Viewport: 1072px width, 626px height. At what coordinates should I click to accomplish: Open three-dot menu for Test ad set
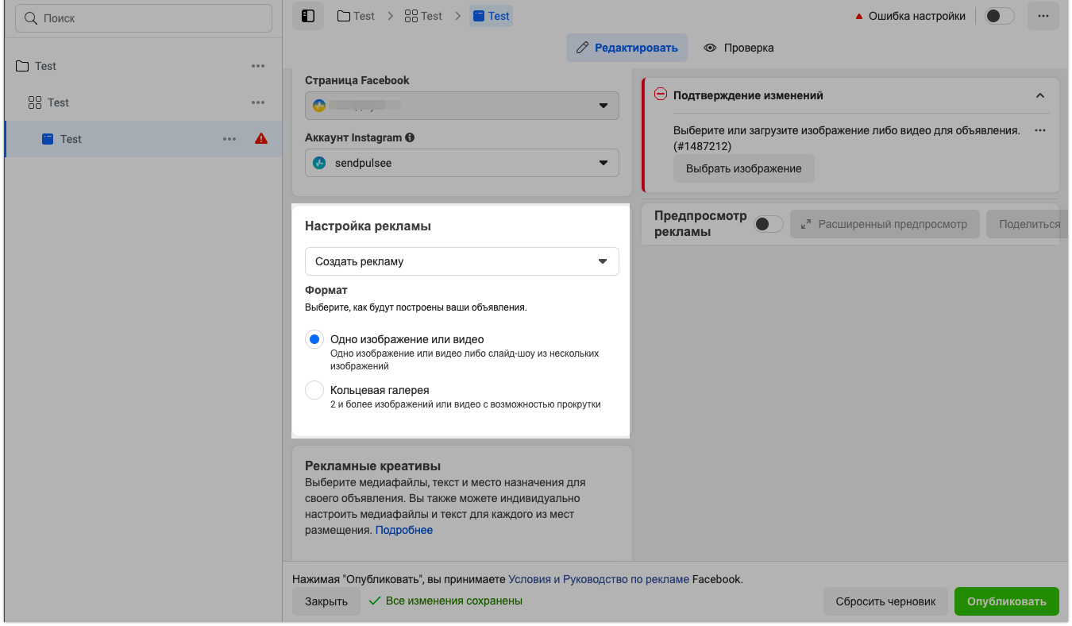coord(258,102)
